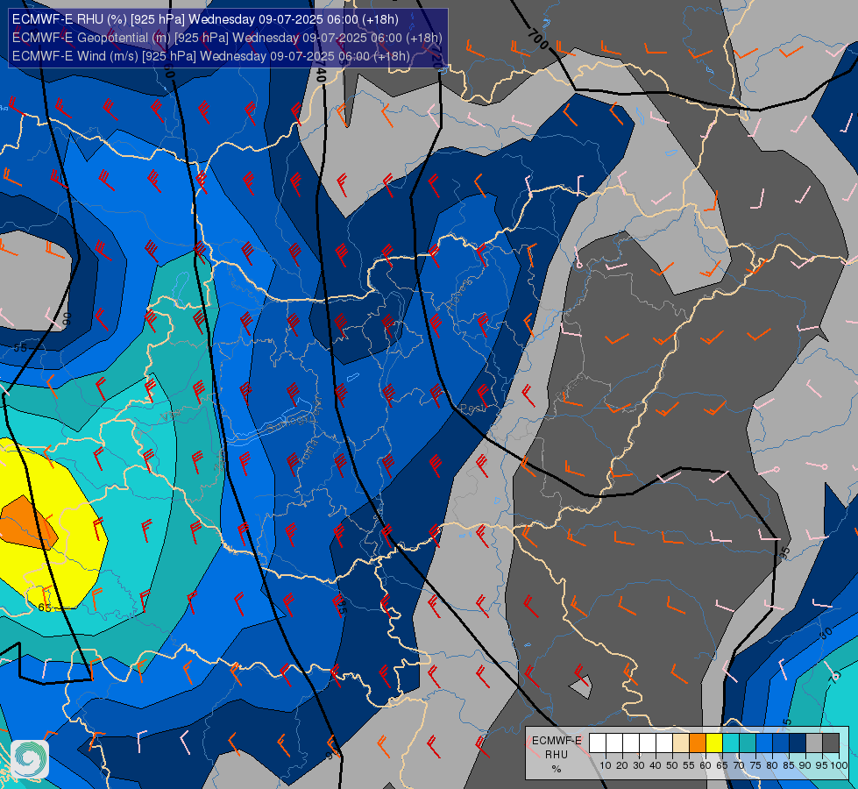
Task: Select the ECMWF-E RHU (%) title line
Action: click(x=205, y=19)
